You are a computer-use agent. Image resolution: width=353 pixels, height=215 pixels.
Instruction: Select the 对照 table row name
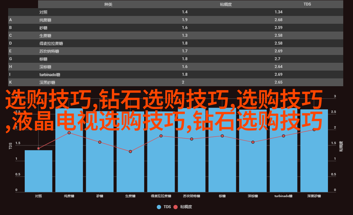click(x=43, y=12)
